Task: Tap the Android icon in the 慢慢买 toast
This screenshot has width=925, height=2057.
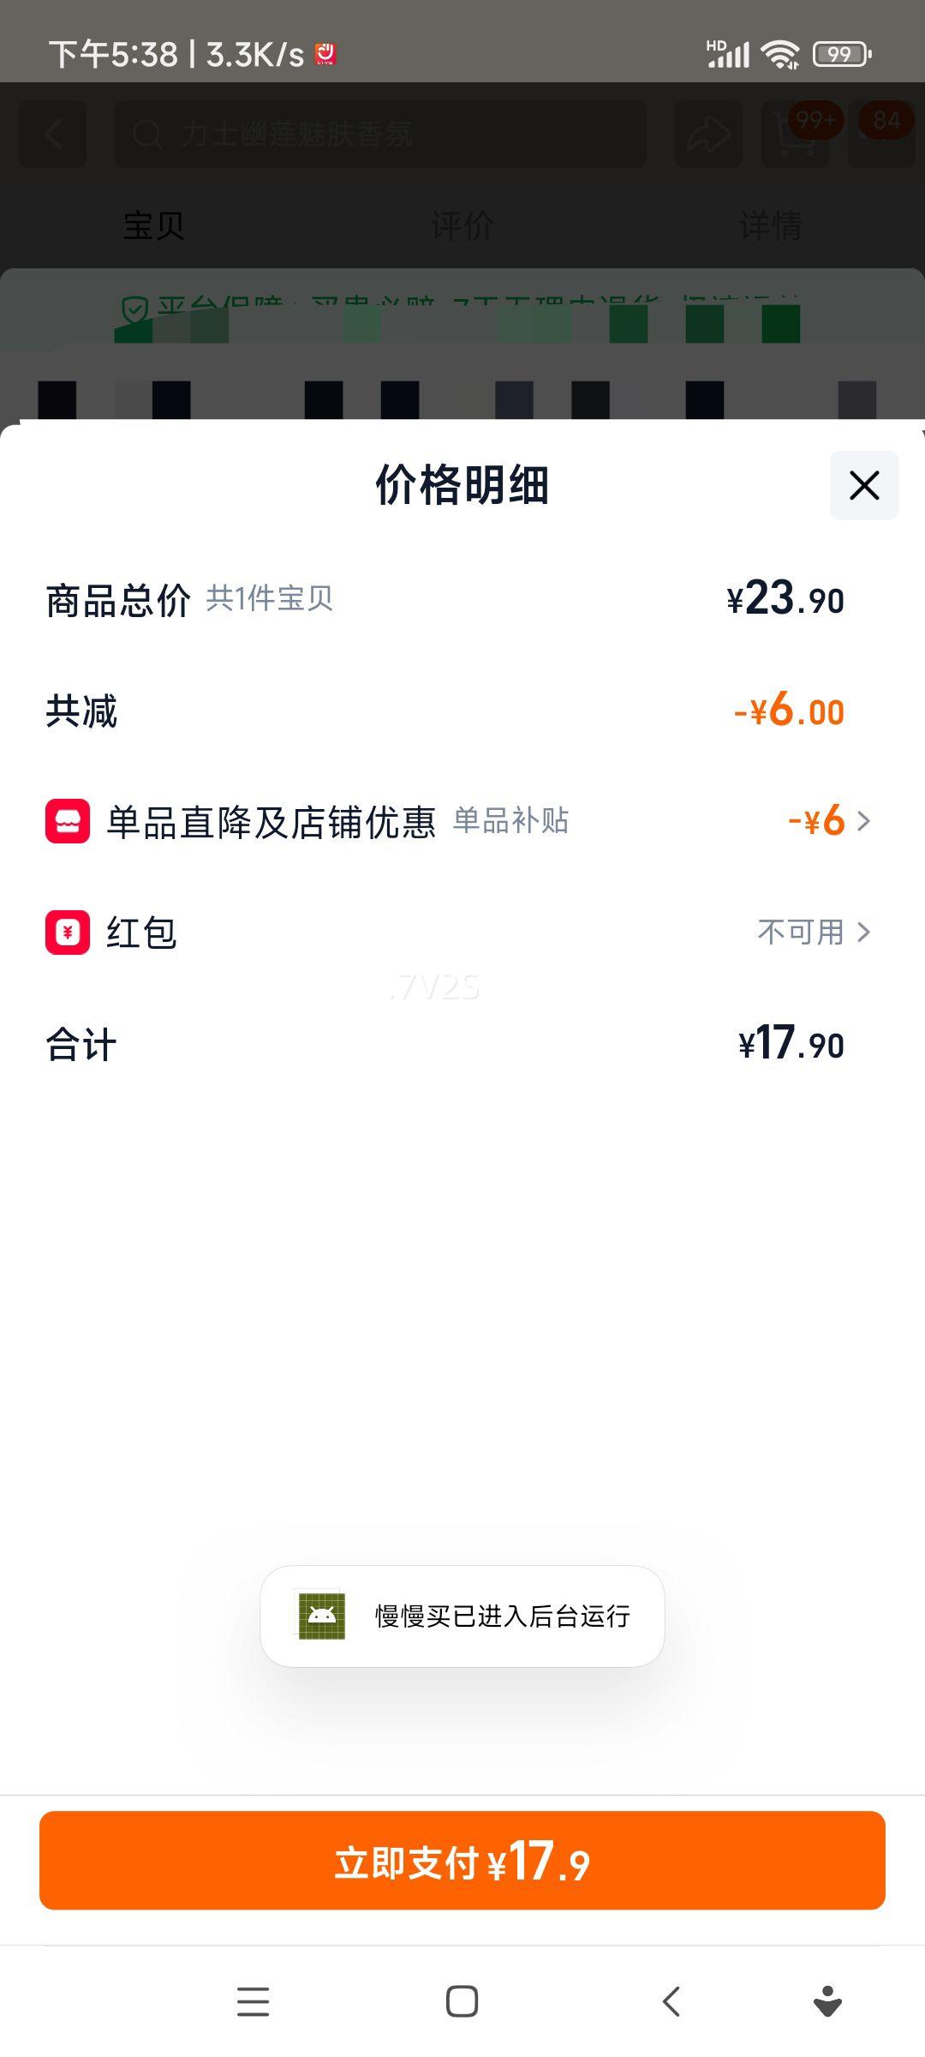Action: tap(321, 1616)
